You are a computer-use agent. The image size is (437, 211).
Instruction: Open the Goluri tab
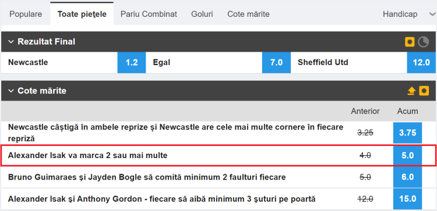tap(202, 14)
